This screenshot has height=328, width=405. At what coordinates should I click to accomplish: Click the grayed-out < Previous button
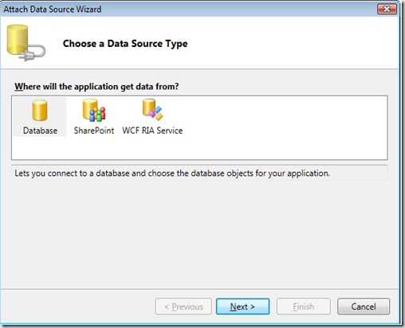pos(183,307)
